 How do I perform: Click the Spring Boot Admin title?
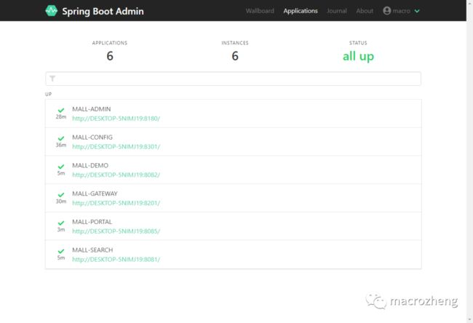coord(103,11)
